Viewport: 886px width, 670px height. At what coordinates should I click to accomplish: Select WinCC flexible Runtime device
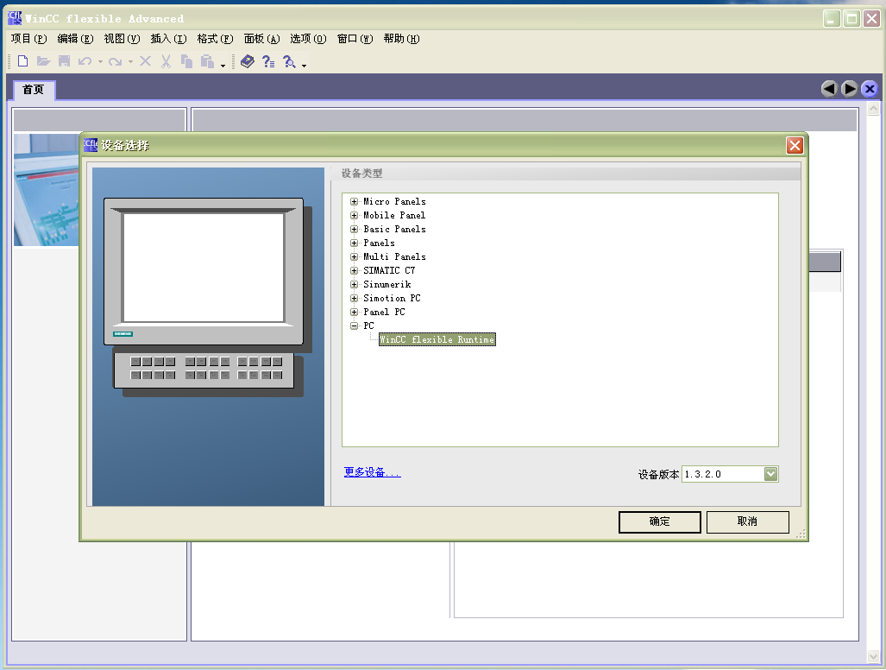coord(437,339)
